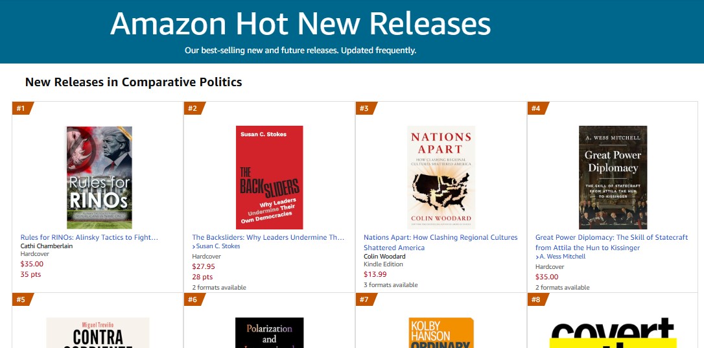Select the Great Power Diplomacy cover
This screenshot has height=348, width=704.
(x=613, y=177)
